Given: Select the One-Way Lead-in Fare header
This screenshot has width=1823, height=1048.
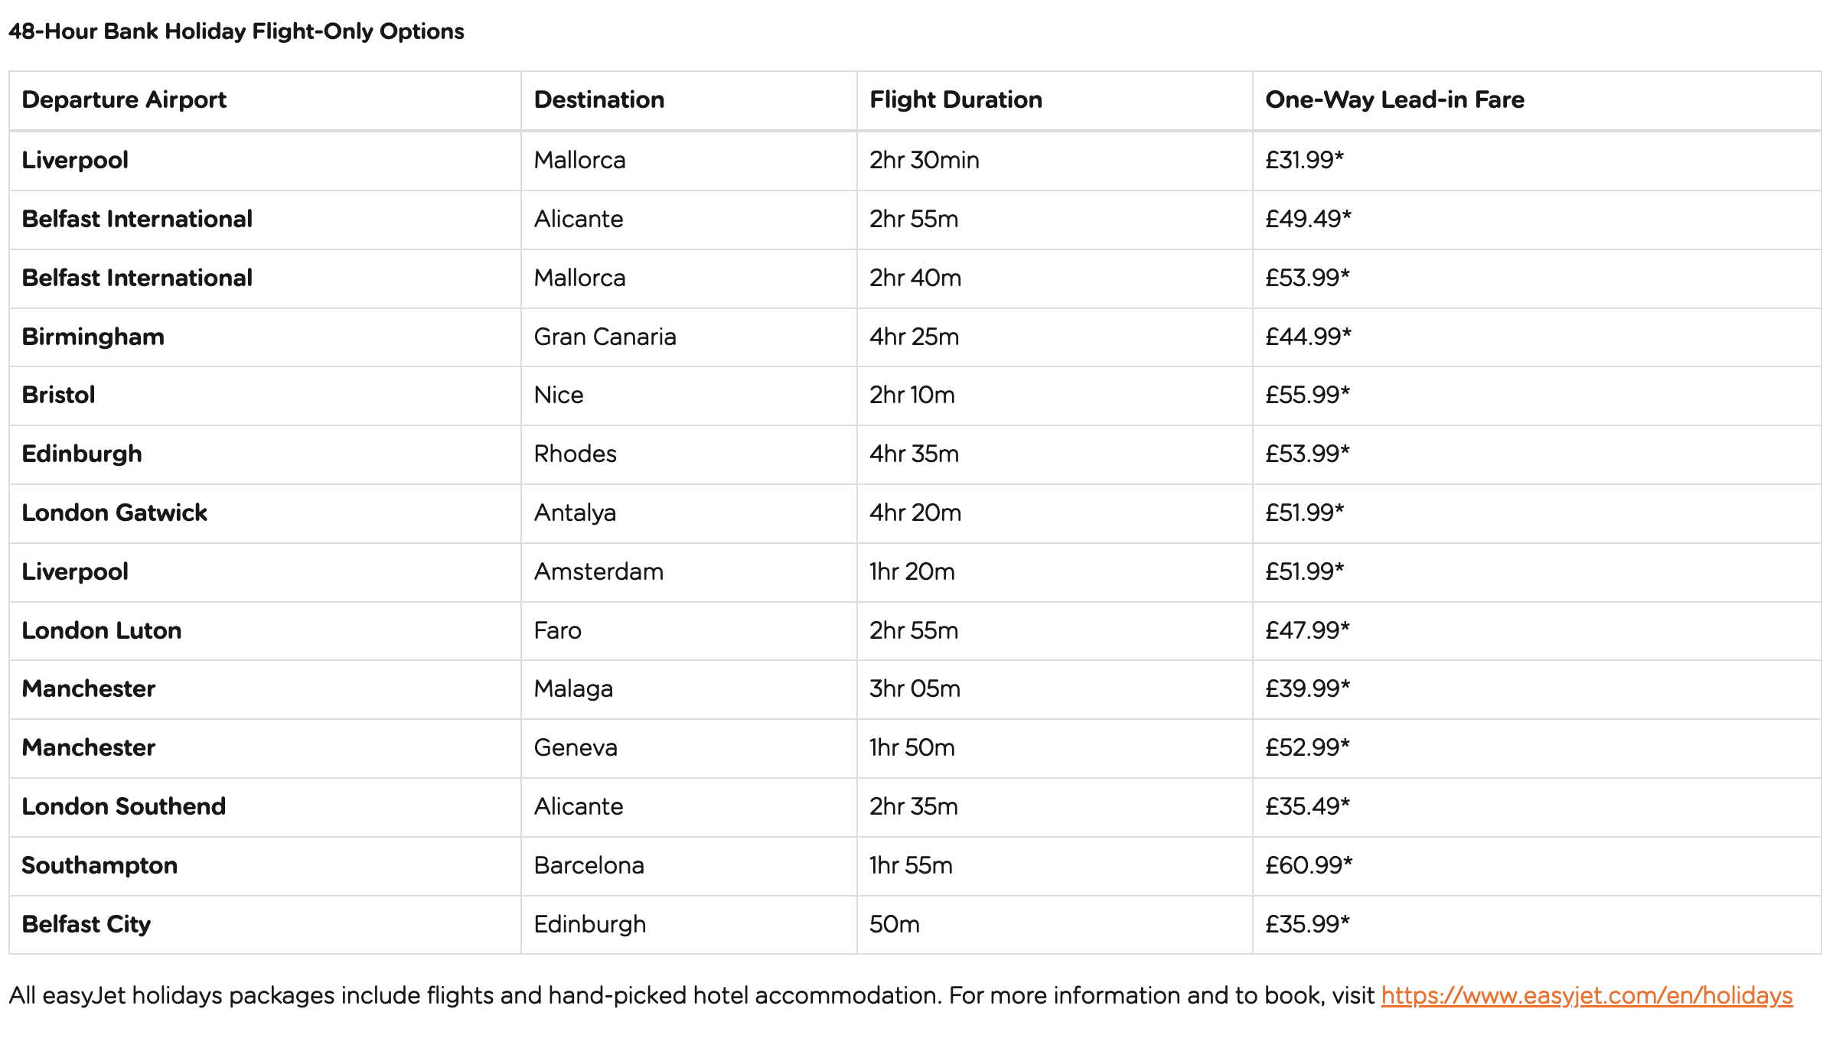Looking at the screenshot, I should tap(1537, 100).
